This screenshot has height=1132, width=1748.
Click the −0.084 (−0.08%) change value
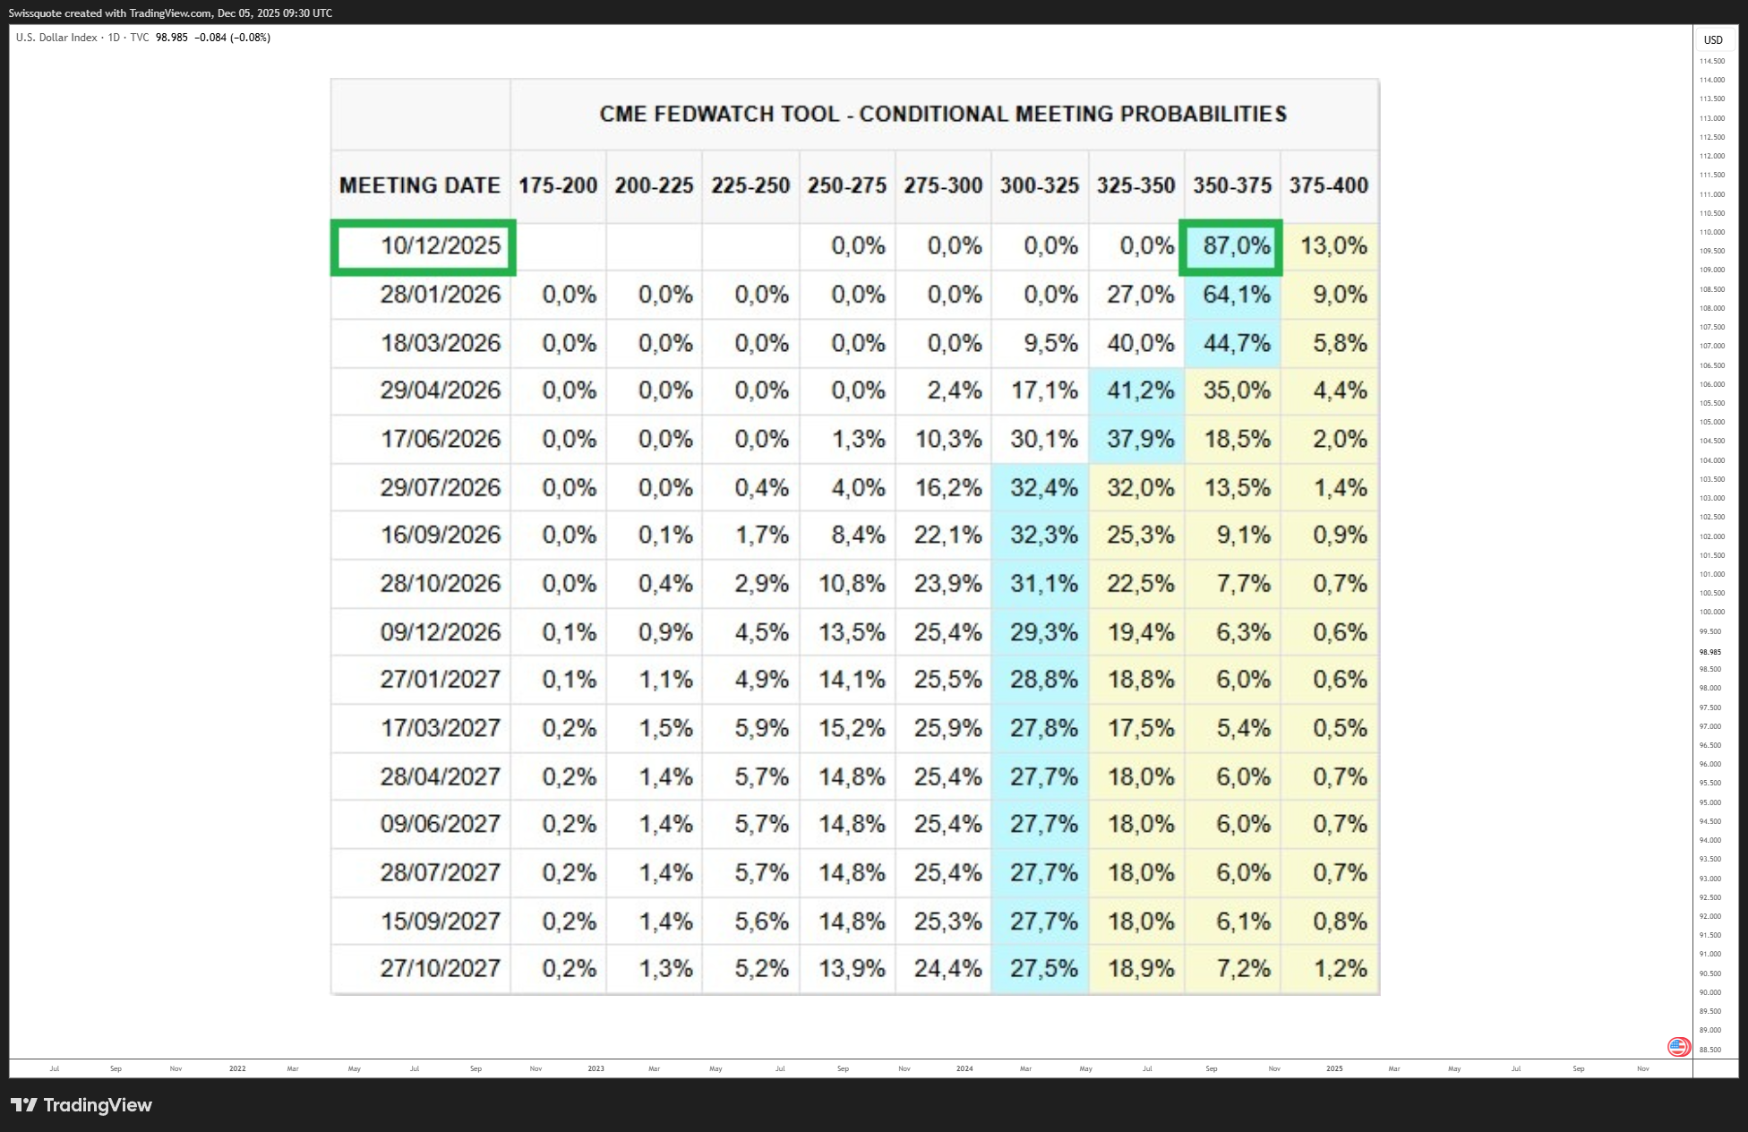(x=232, y=38)
